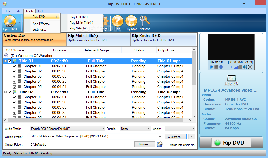The image size is (268, 158).
Task: Open the Help question mark icon
Action: [x=117, y=21]
